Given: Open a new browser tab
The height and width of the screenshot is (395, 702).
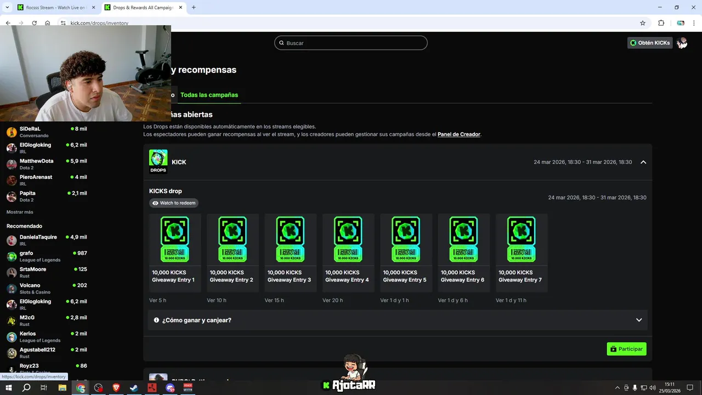Looking at the screenshot, I should coord(194,8).
